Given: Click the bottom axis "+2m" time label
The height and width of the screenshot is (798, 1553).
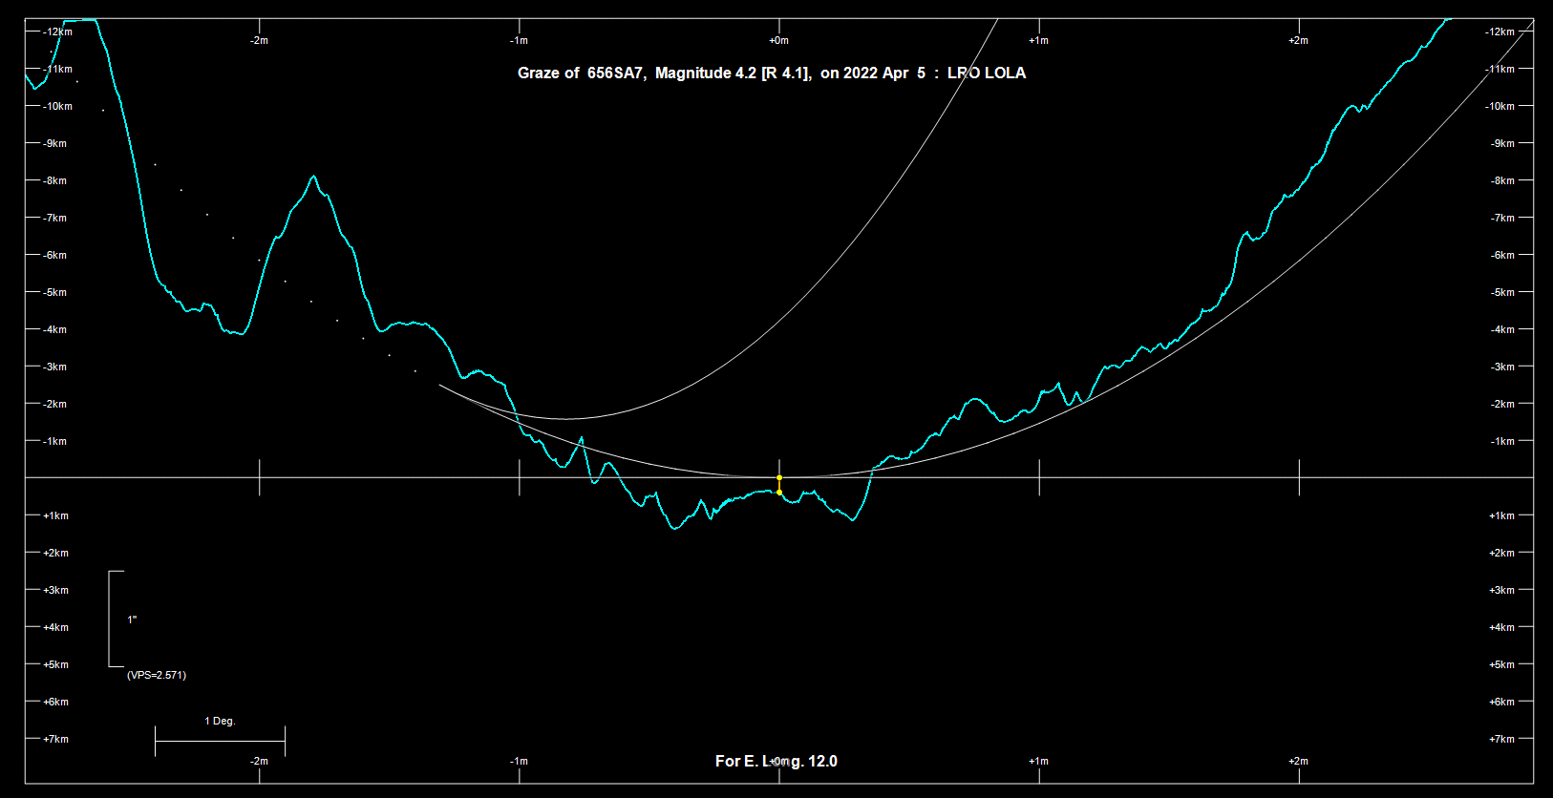Looking at the screenshot, I should tap(1298, 761).
